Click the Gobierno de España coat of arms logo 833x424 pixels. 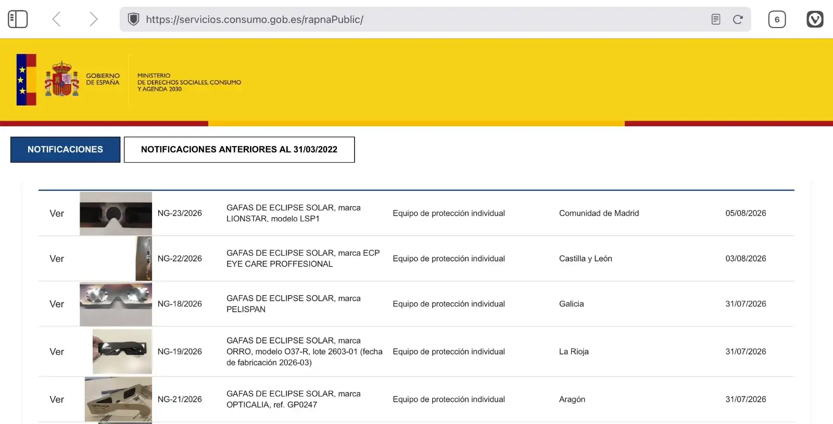click(62, 79)
